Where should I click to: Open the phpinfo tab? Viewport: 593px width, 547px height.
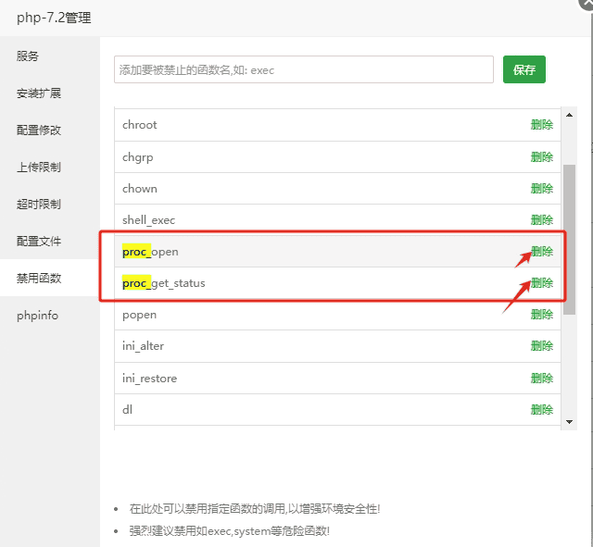click(37, 316)
